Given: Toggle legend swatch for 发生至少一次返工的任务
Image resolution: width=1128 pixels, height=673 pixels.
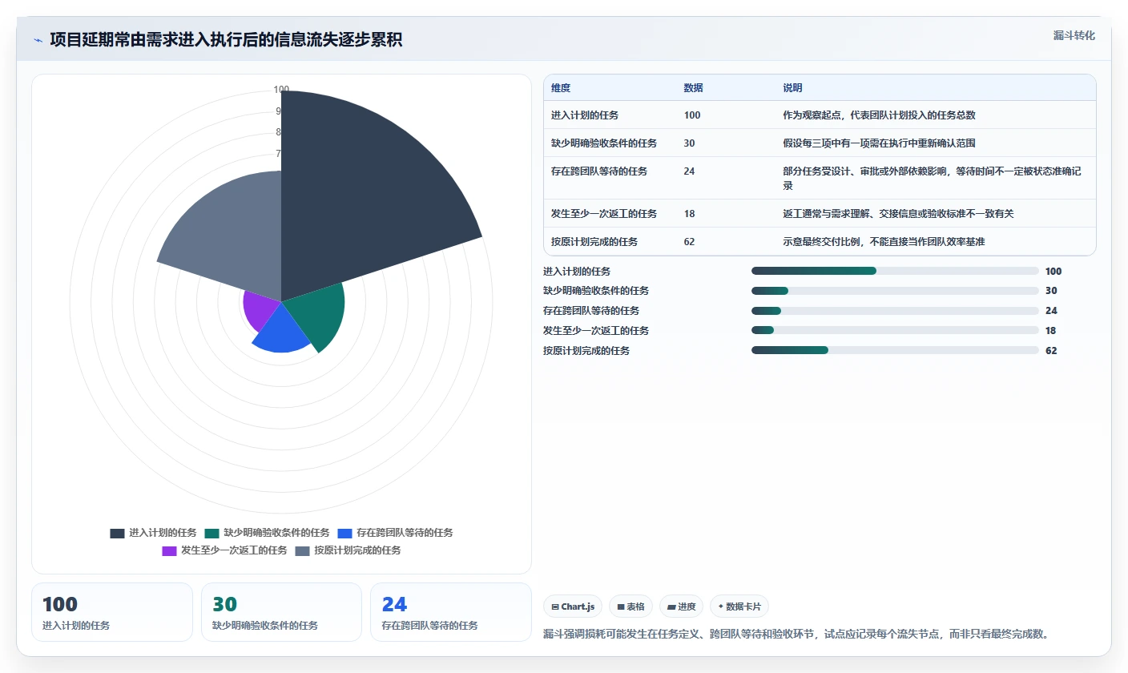Looking at the screenshot, I should point(169,550).
